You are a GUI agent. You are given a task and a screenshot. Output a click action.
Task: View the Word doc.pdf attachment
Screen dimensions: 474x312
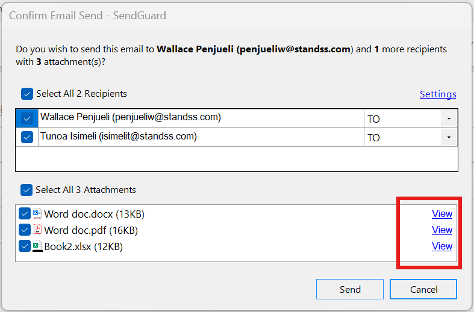coord(442,230)
